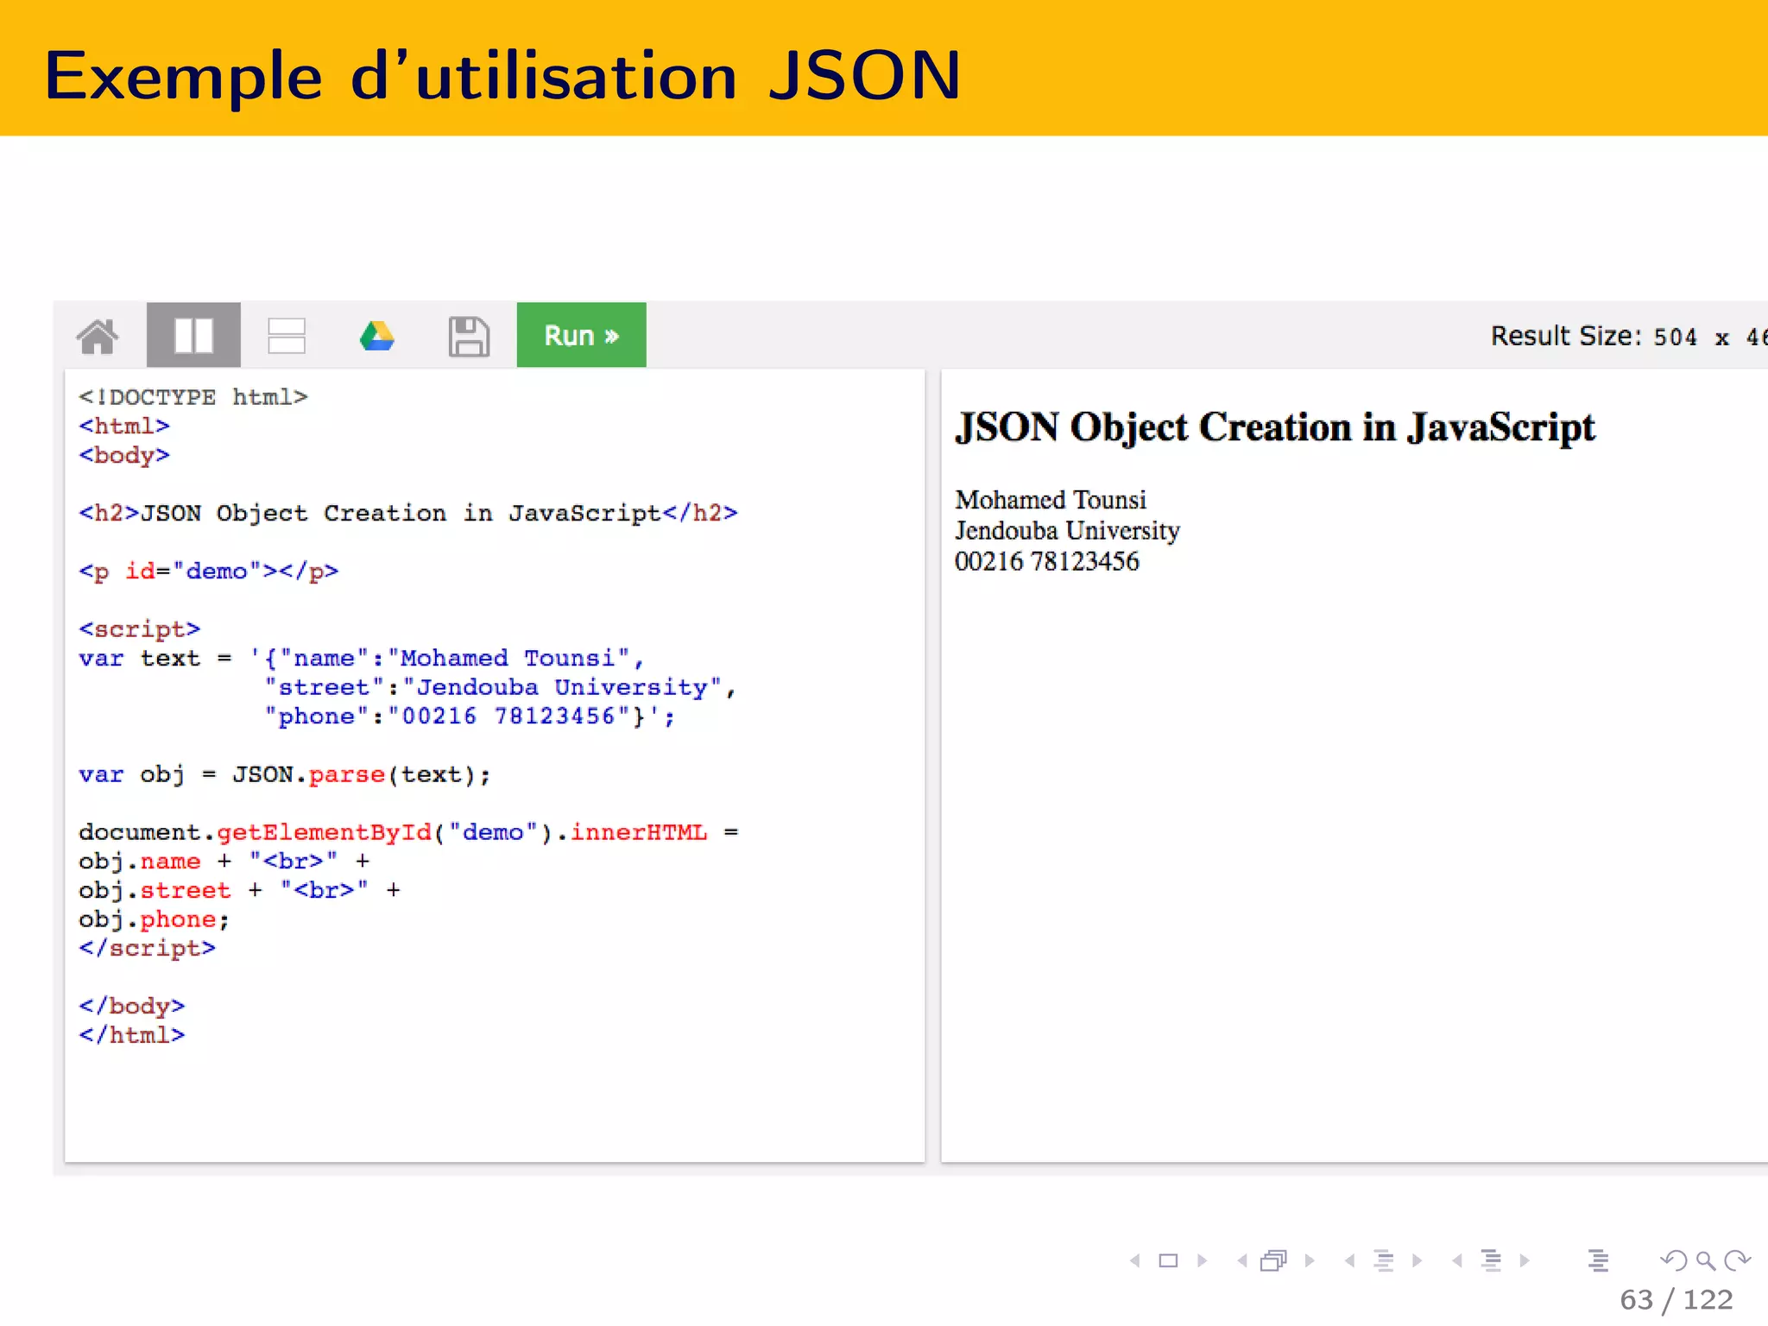
Task: Jump to previous subsection arrow
Action: click(1349, 1261)
